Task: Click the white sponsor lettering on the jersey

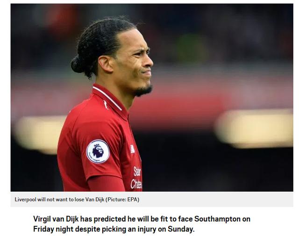Action: click(137, 178)
